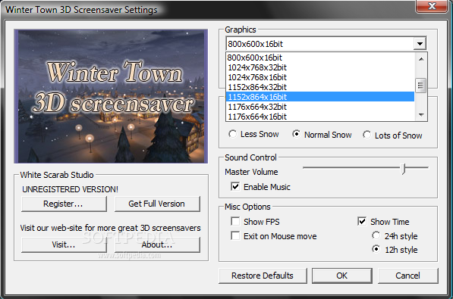
Task: Click the list scrollbar up arrow
Action: pos(421,59)
